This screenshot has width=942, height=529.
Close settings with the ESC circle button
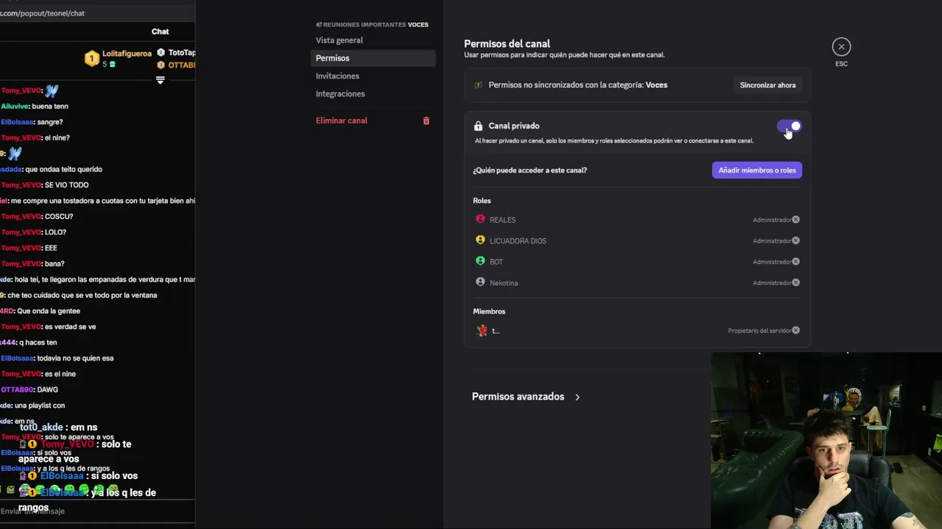(x=841, y=47)
